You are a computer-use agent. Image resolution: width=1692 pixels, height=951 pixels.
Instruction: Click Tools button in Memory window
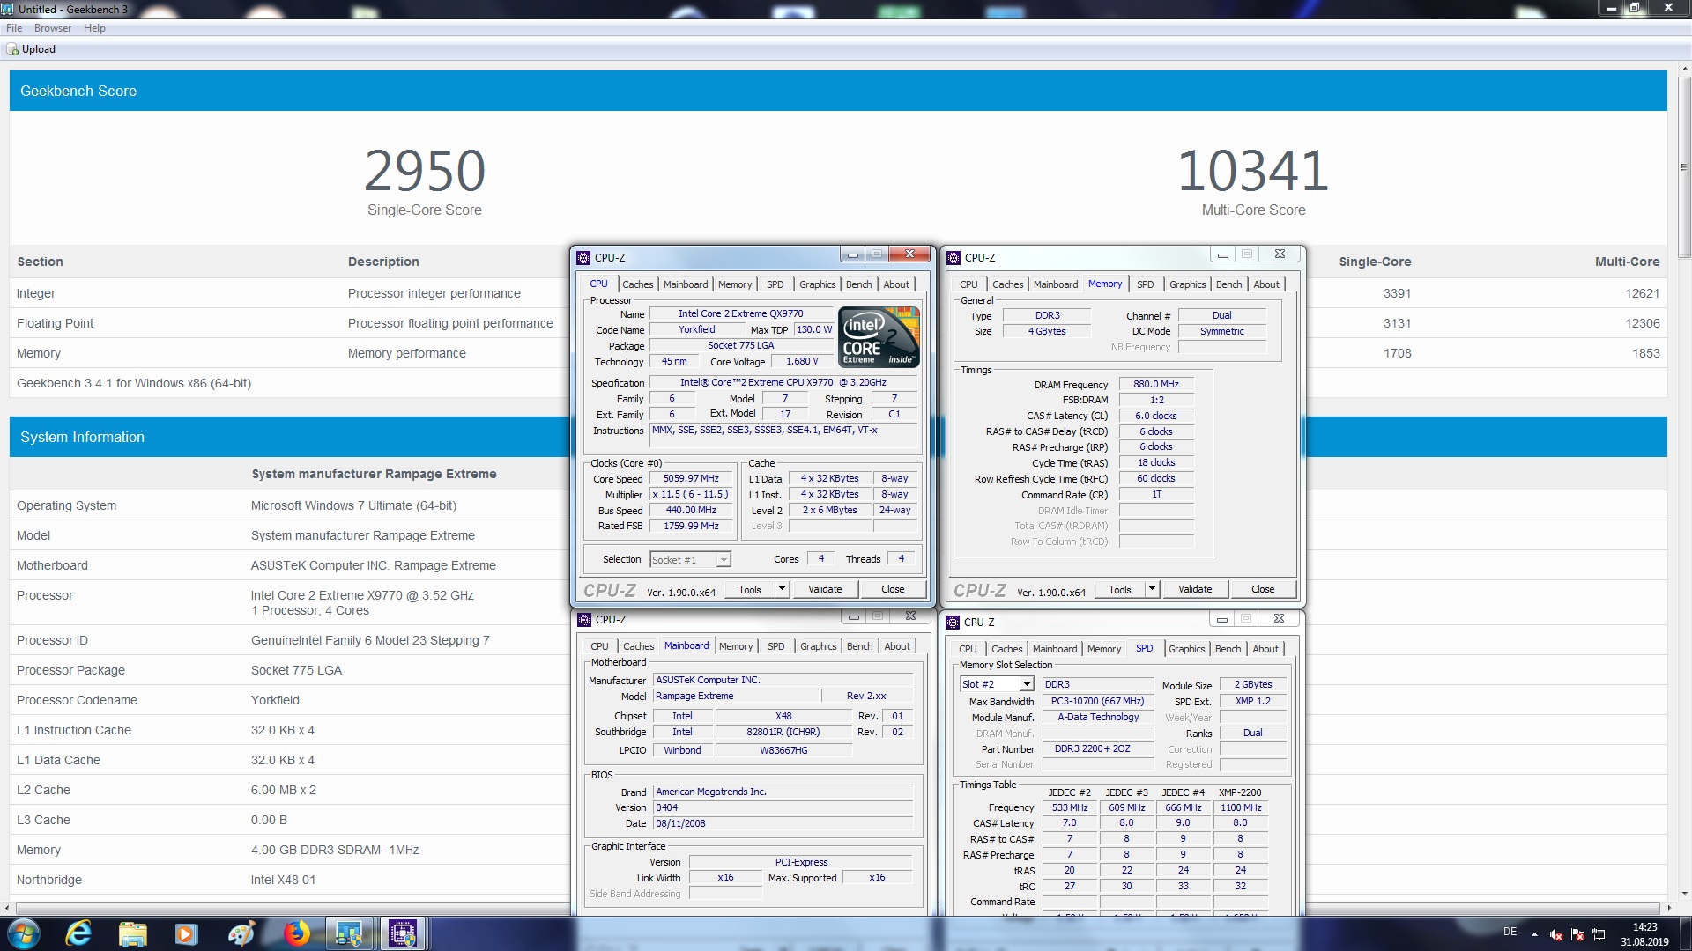[x=1120, y=589]
